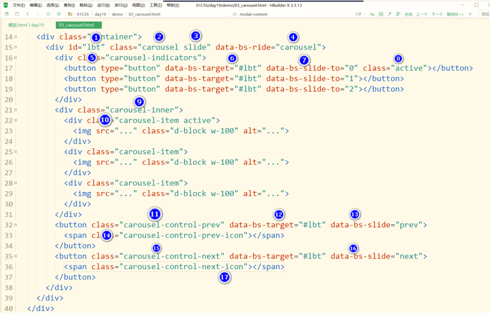Collapse the code fold at line 22

pyautogui.click(x=16, y=121)
